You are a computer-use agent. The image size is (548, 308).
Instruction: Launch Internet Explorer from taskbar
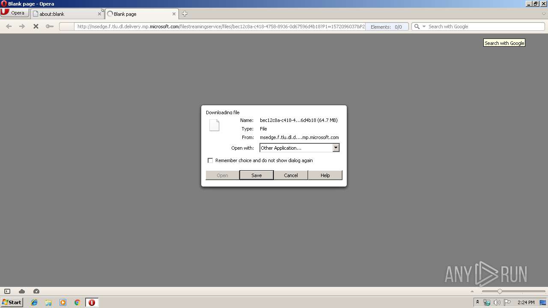34,302
